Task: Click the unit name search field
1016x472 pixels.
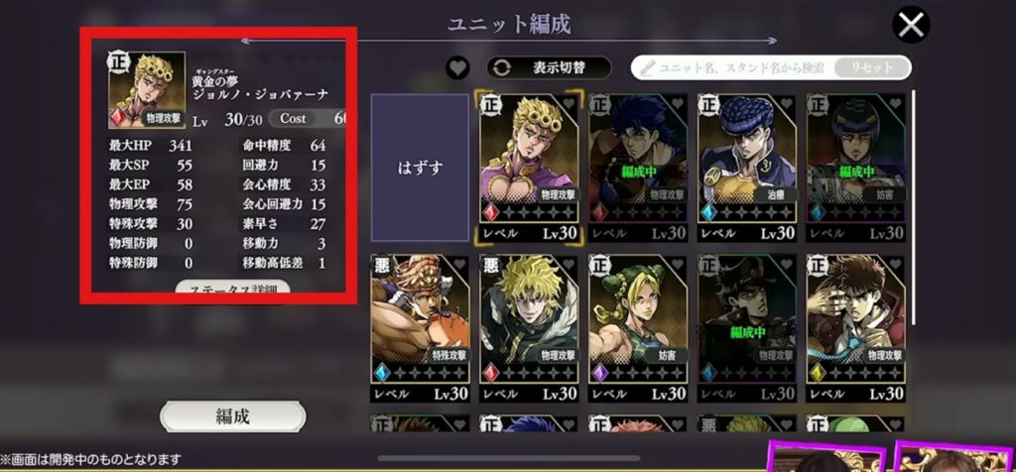Action: pos(734,67)
